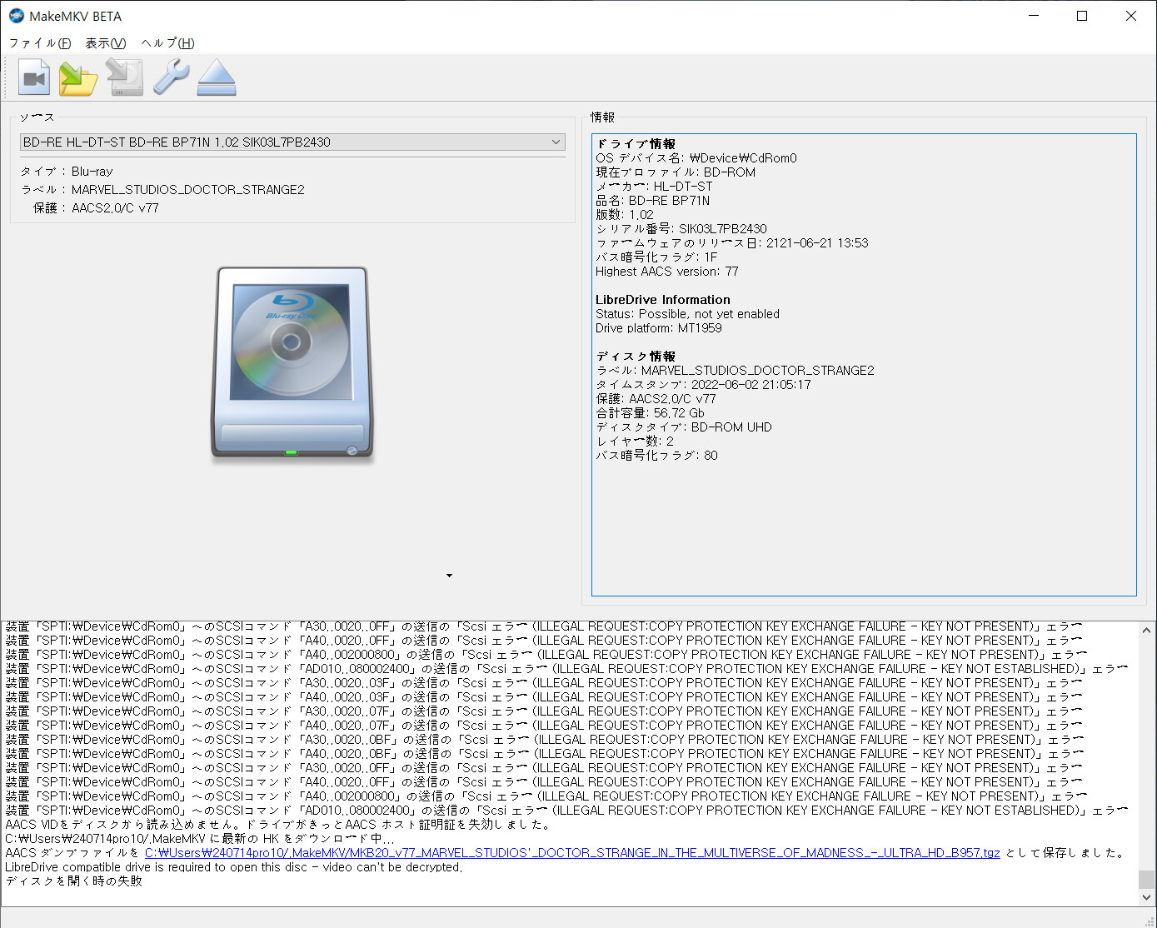
Task: Click the Status: Possible, not yet enabled line
Action: coord(688,314)
